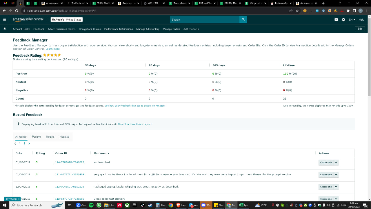371x209 pixels.
Task: Open Steam from the taskbar
Action: click(x=150, y=205)
